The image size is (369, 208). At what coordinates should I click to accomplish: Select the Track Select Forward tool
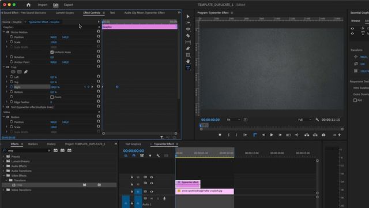pyautogui.click(x=188, y=23)
